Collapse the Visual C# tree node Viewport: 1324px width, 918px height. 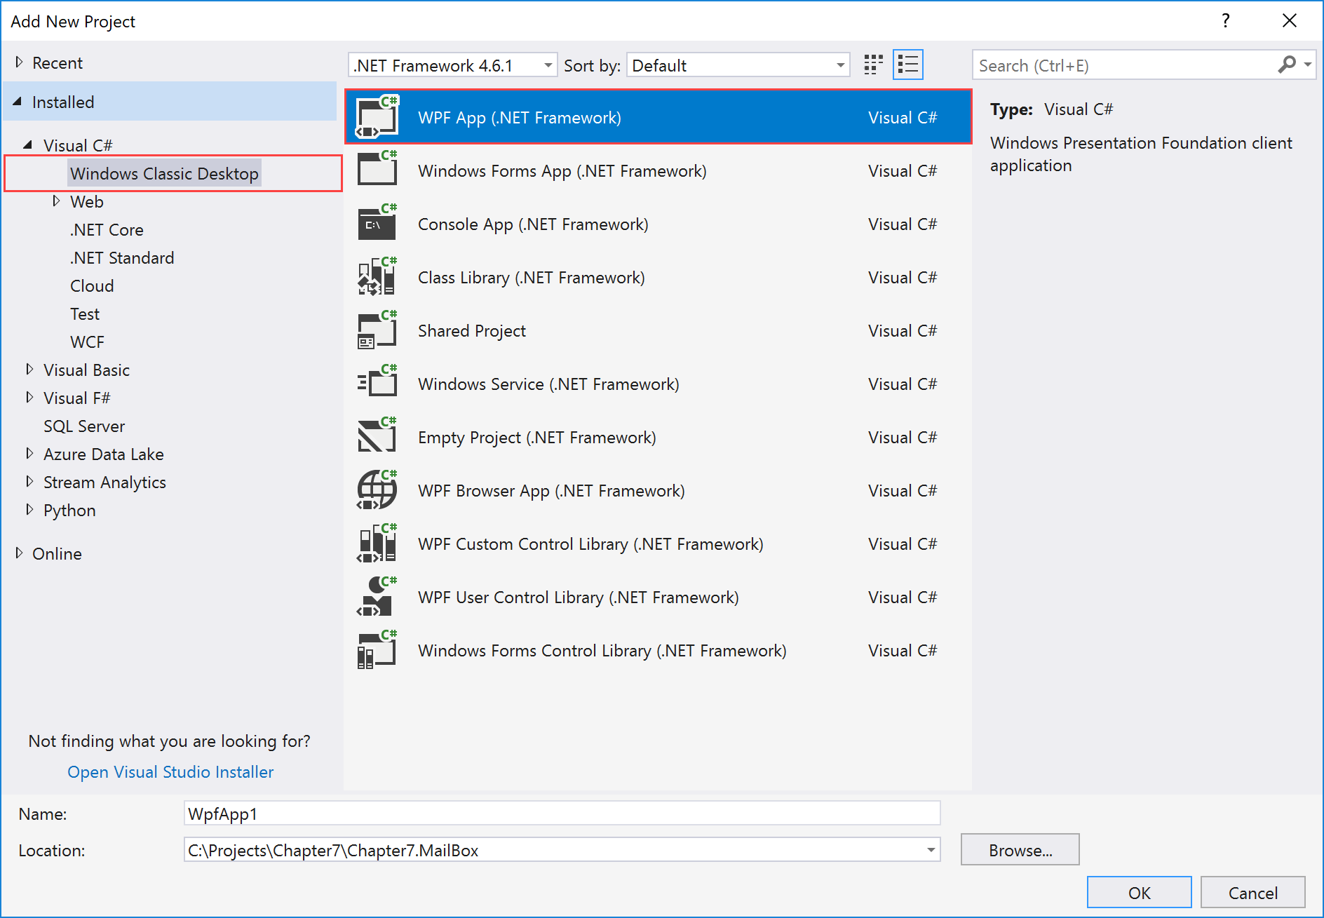pyautogui.click(x=28, y=145)
